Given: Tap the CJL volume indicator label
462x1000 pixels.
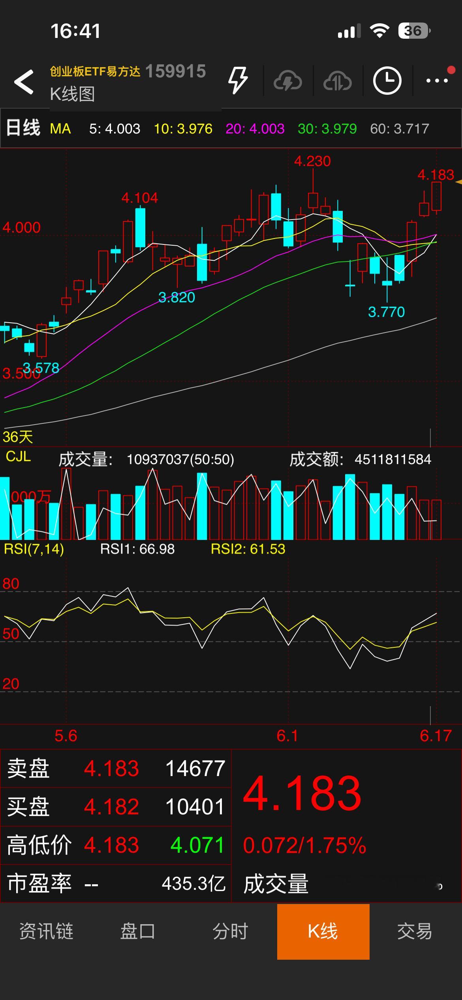Looking at the screenshot, I should tap(18, 457).
